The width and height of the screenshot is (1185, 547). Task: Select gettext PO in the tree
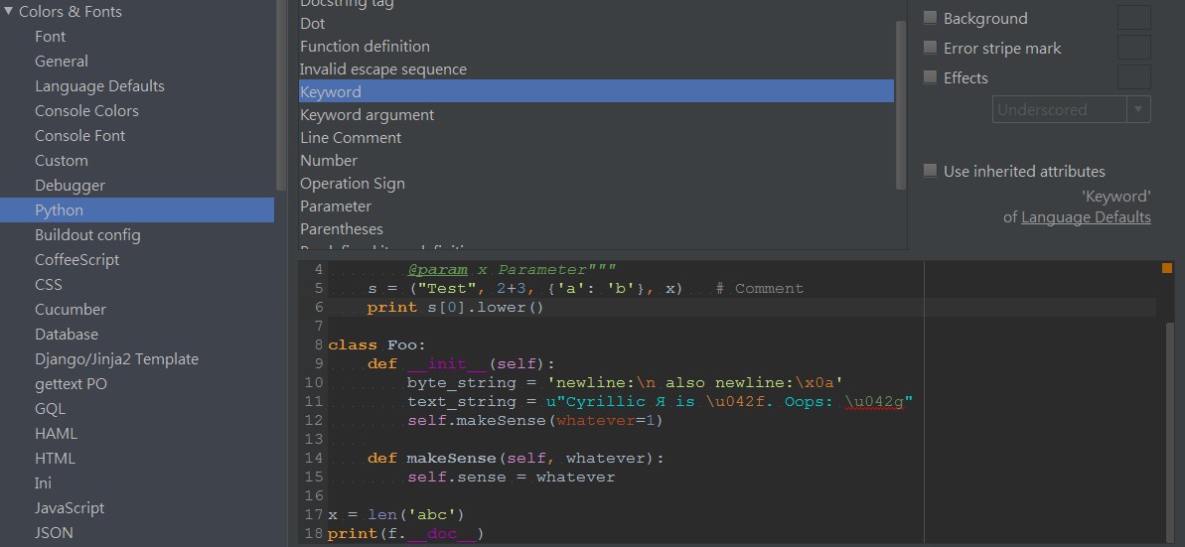coord(72,384)
